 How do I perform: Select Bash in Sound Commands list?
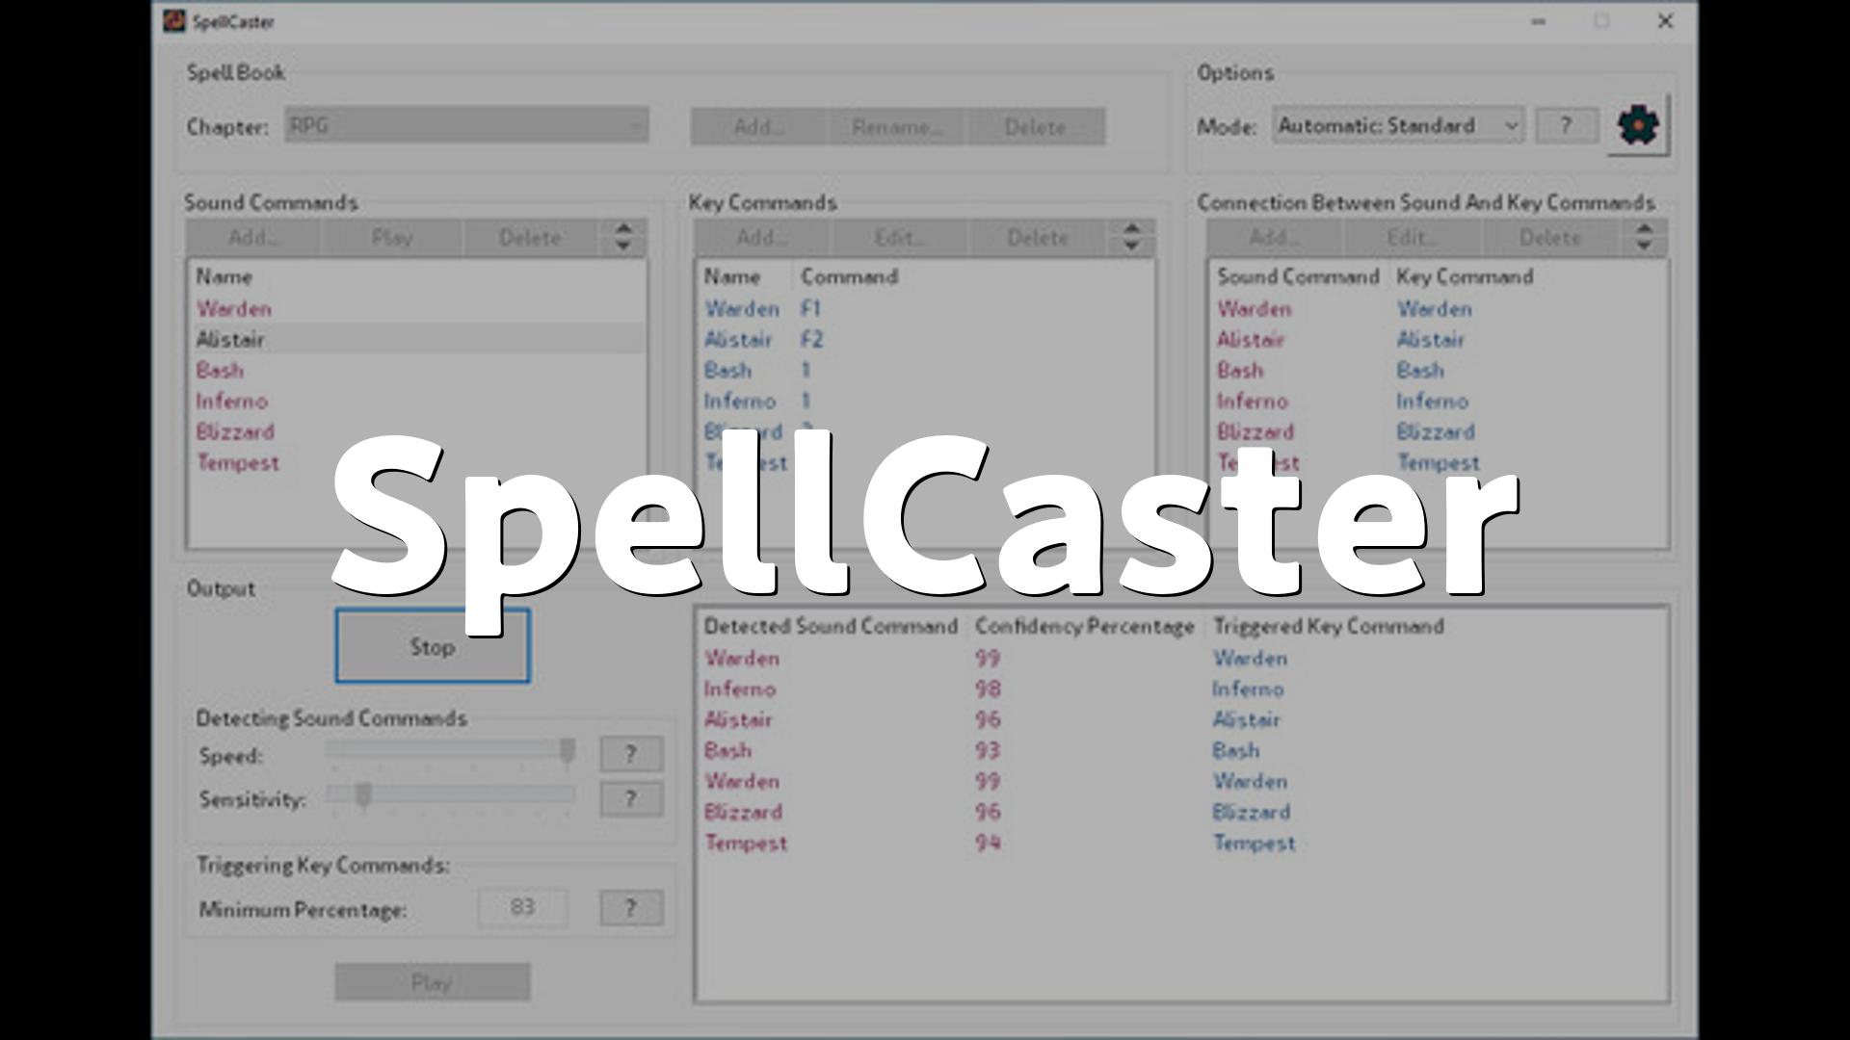(416, 371)
